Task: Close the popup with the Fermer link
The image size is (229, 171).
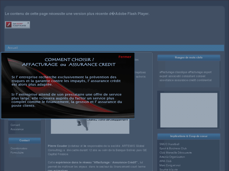Action: click(125, 57)
